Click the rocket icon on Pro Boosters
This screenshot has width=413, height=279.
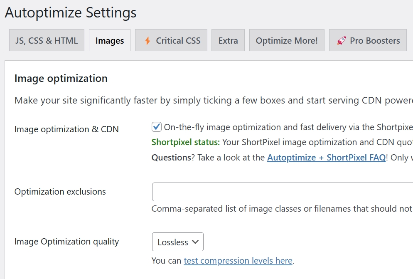click(x=341, y=41)
